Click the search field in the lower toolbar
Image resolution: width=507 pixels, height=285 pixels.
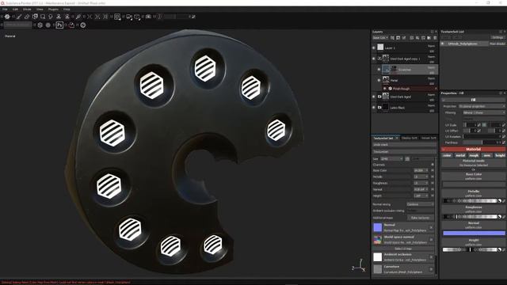coord(18,25)
